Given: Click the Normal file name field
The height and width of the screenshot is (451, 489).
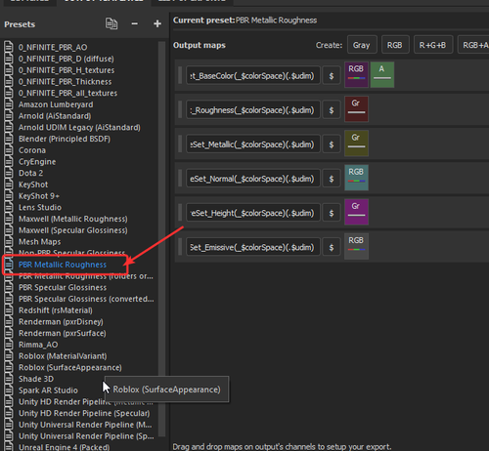Looking at the screenshot, I should (x=252, y=179).
